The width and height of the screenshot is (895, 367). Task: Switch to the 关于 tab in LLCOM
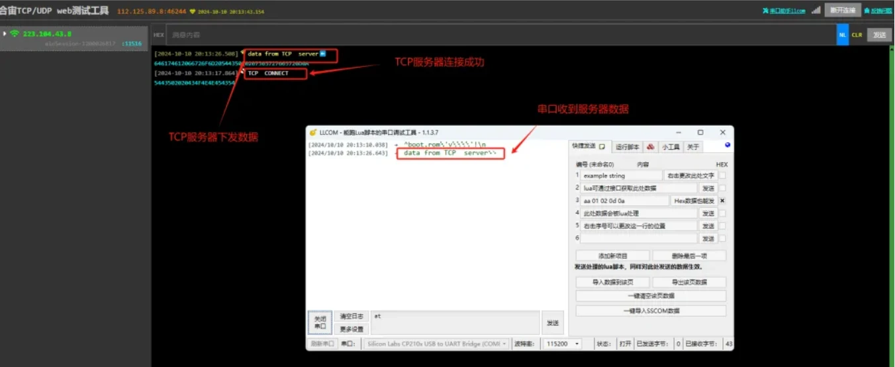[692, 146]
